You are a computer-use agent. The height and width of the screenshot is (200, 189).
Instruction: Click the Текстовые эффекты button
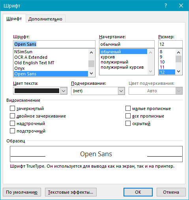(x=71, y=192)
